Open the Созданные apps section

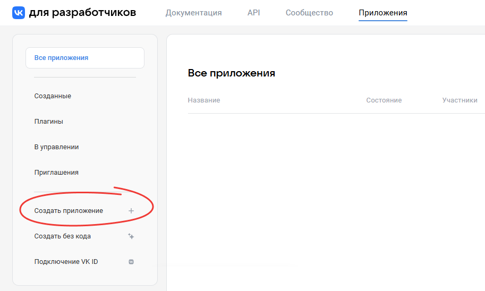coord(53,96)
